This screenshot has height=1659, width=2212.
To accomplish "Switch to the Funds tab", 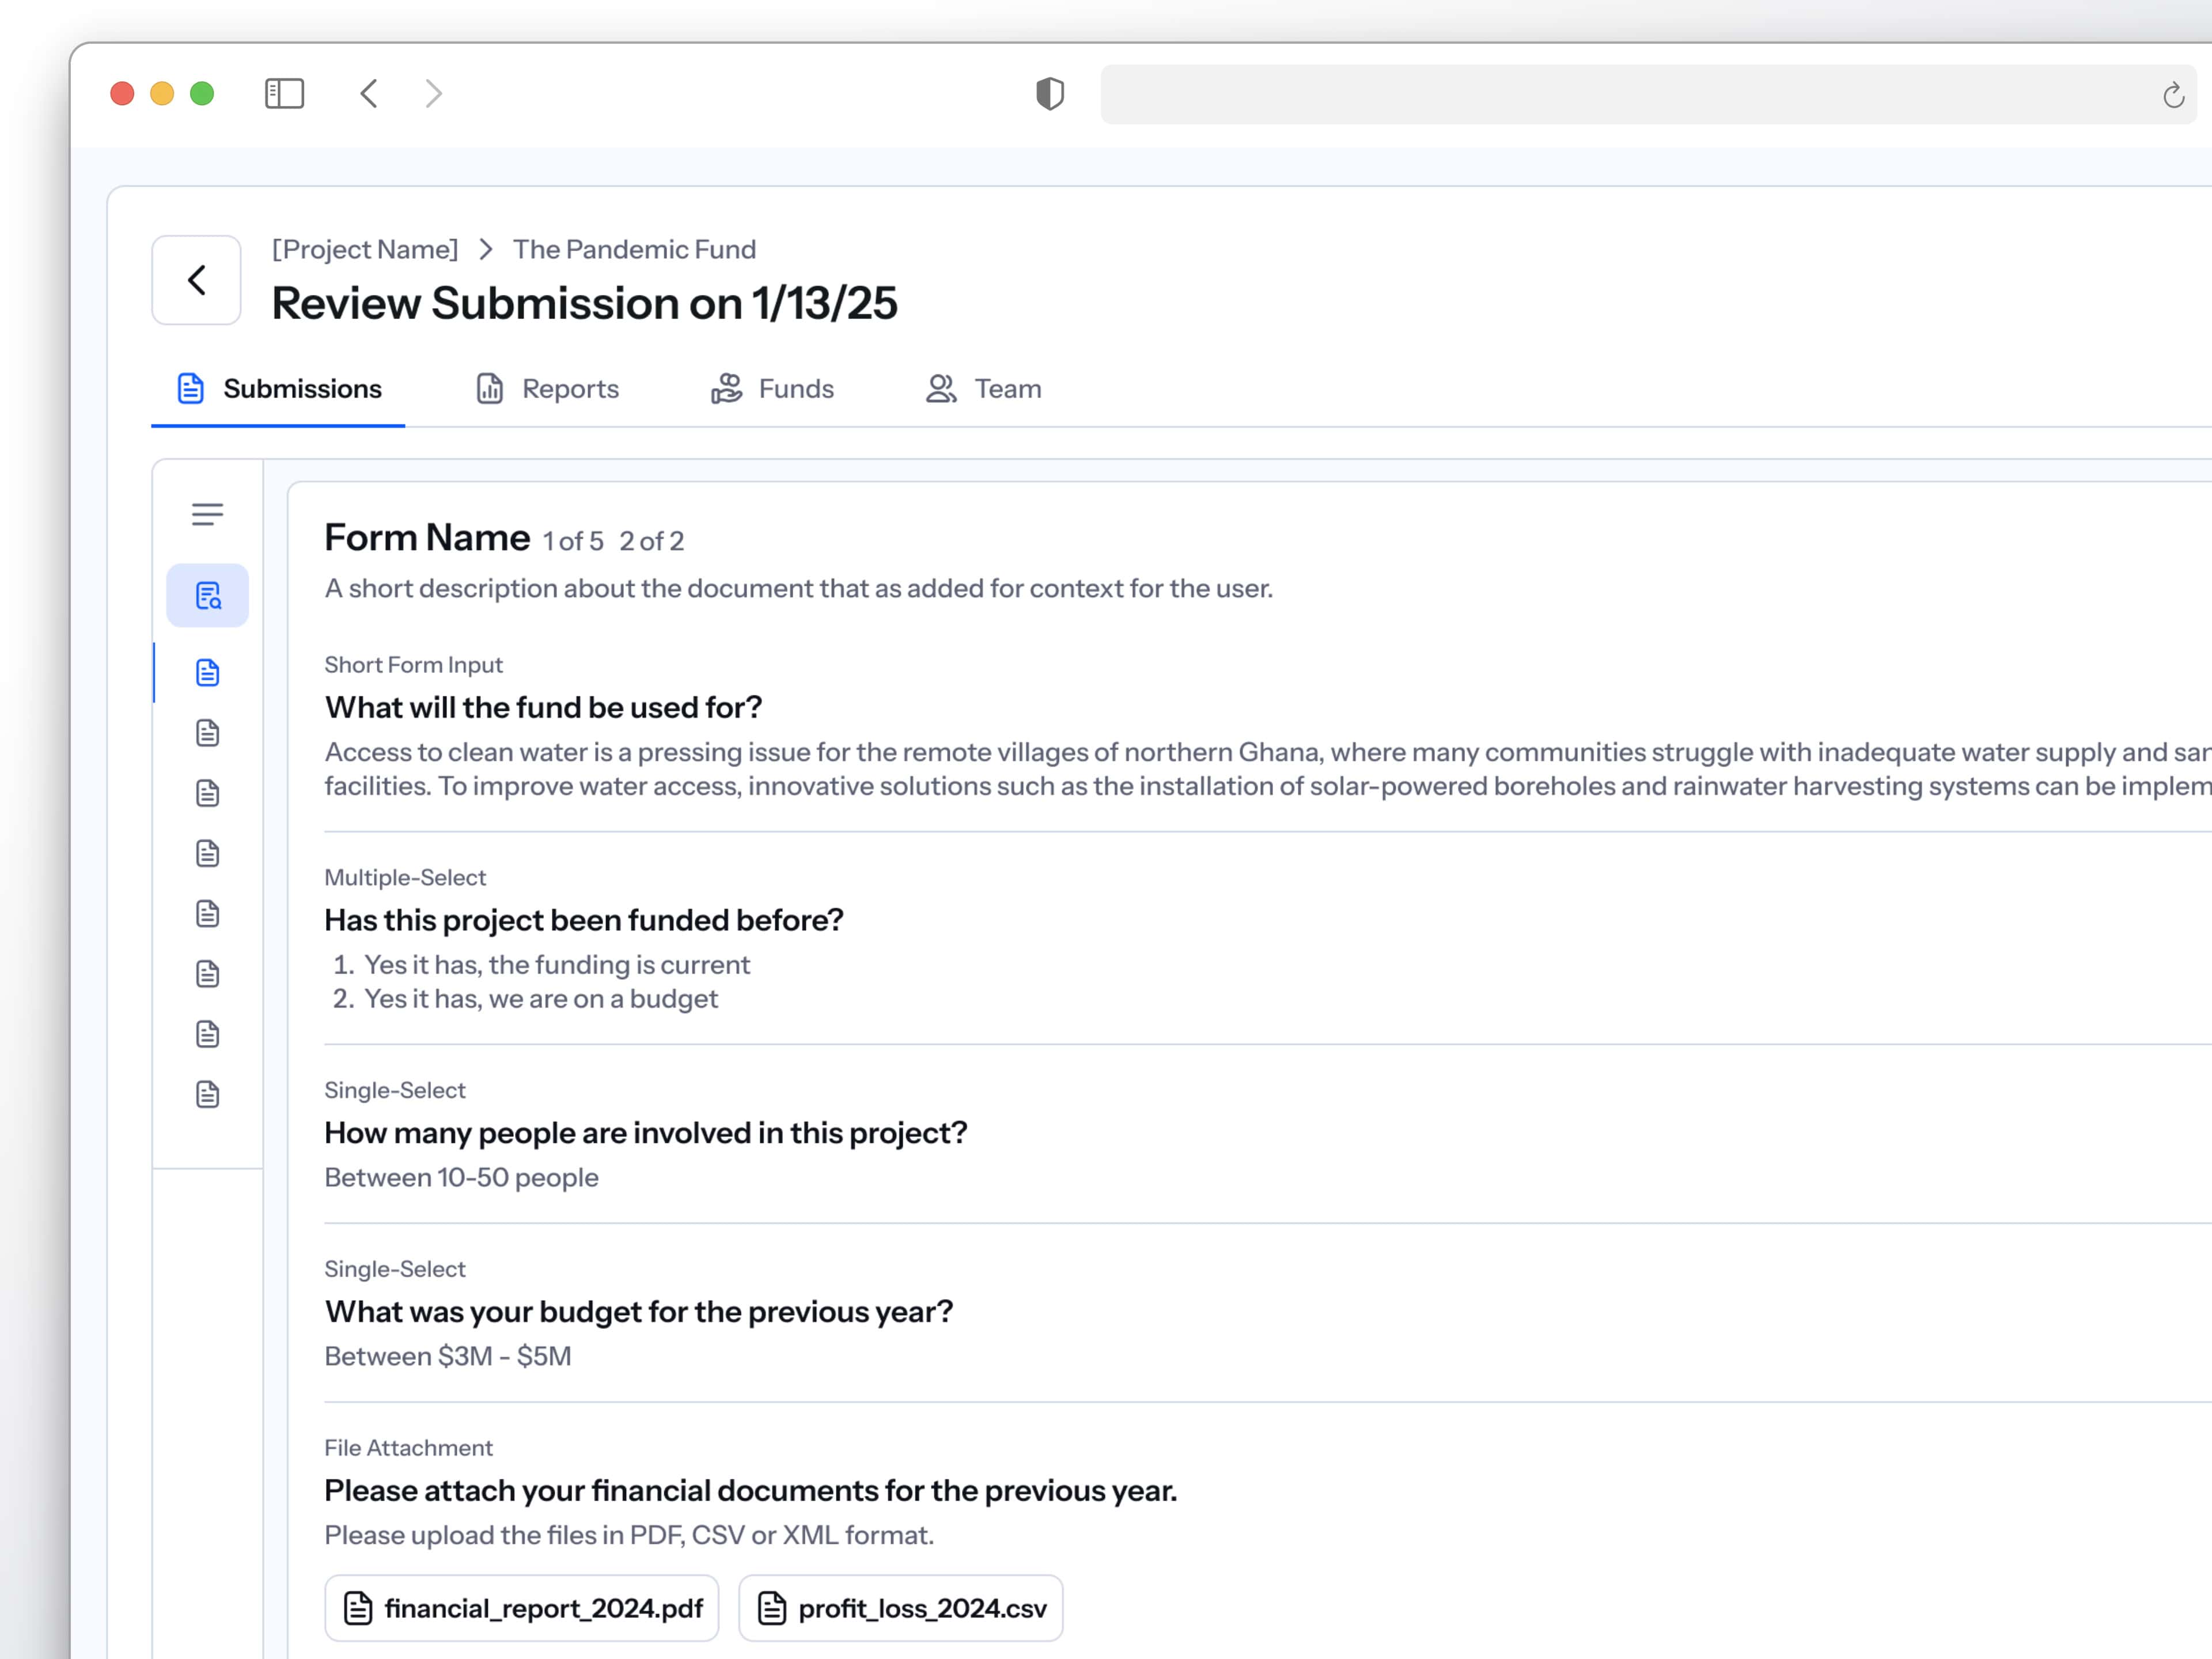I will (772, 389).
